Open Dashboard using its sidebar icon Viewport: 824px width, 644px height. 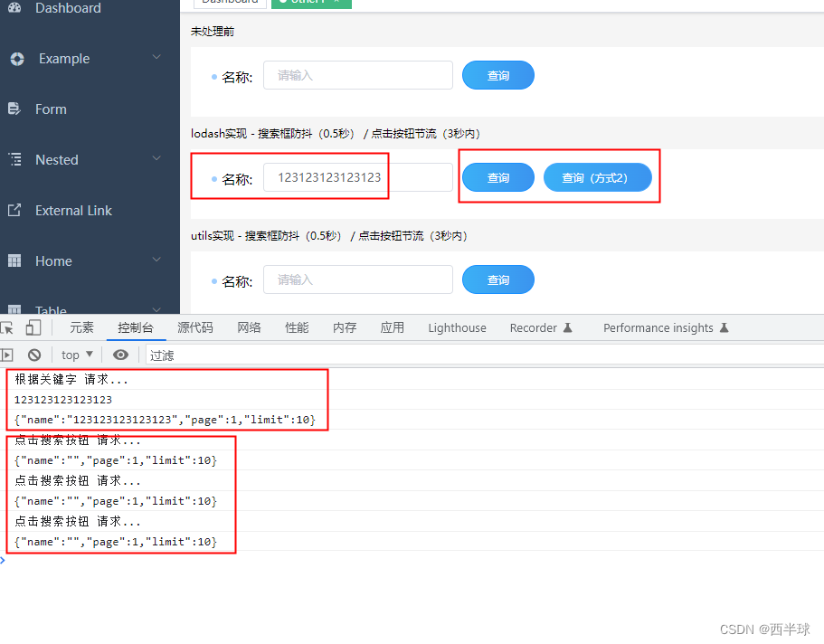13,8
